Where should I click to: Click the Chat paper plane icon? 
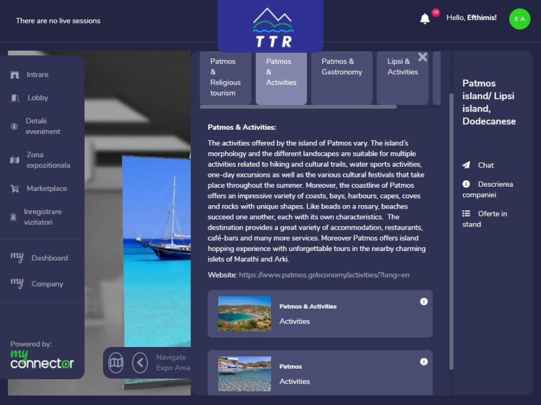466,165
